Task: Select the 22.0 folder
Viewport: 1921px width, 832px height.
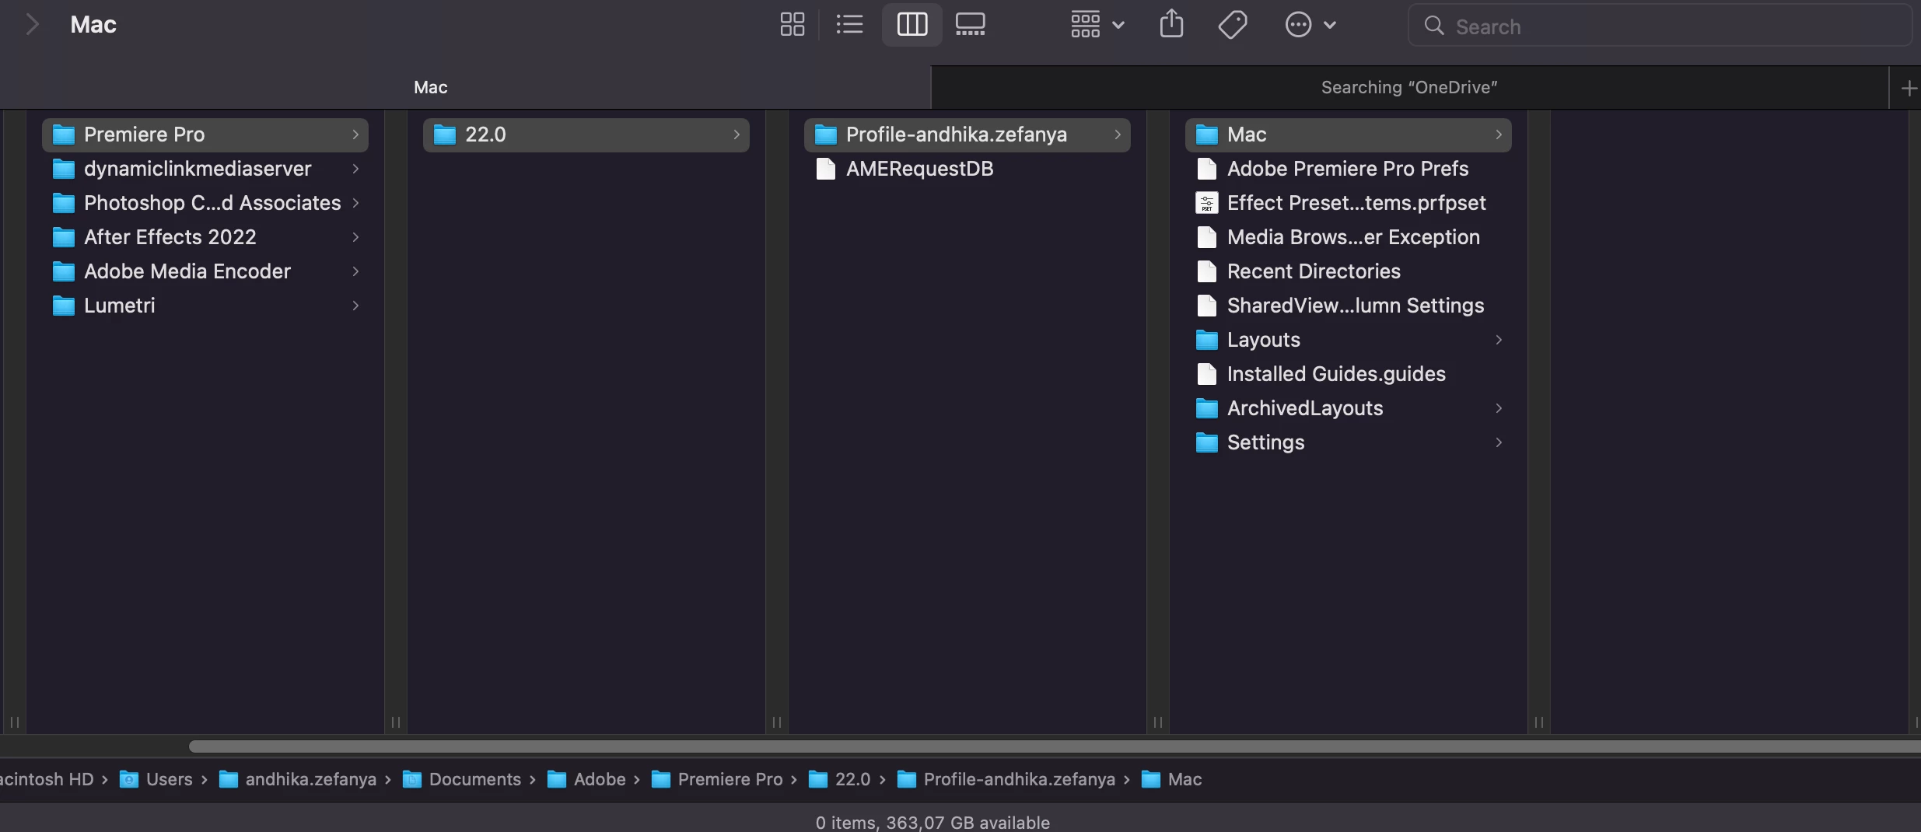Action: click(x=586, y=135)
